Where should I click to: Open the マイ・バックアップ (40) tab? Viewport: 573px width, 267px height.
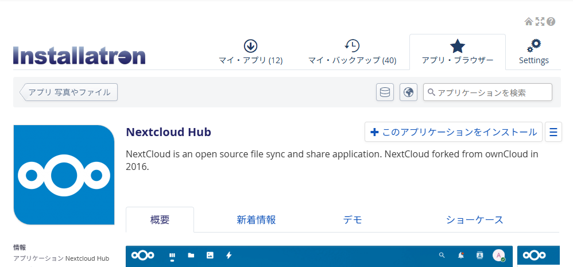(353, 52)
